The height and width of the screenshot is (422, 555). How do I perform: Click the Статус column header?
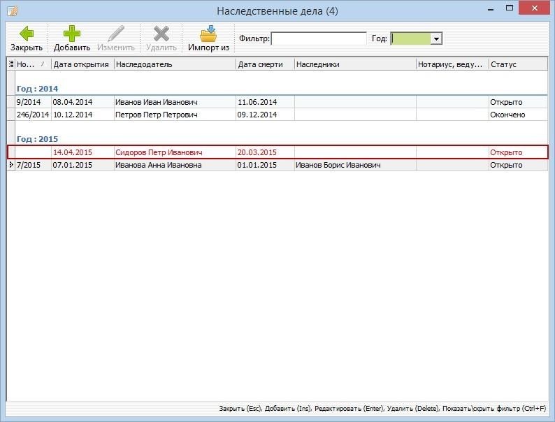pyautogui.click(x=517, y=64)
